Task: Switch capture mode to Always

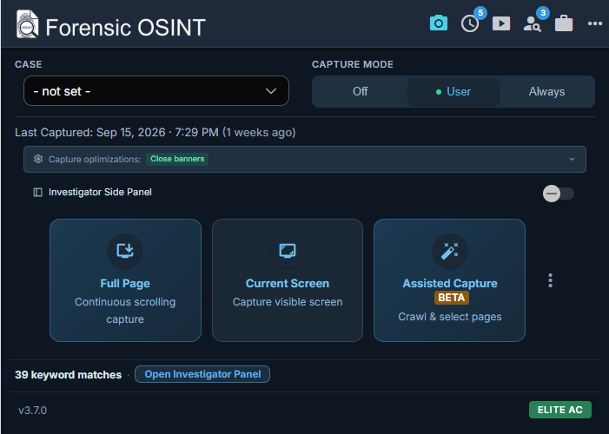Action: 546,92
